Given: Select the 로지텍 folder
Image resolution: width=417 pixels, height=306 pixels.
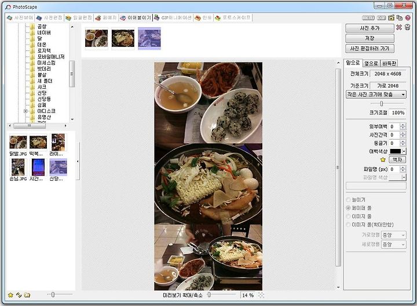Looking at the screenshot, I should [44, 50].
